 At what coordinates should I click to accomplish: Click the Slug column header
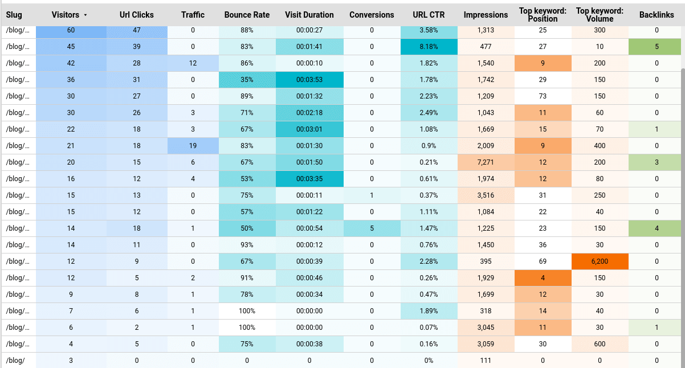point(14,15)
